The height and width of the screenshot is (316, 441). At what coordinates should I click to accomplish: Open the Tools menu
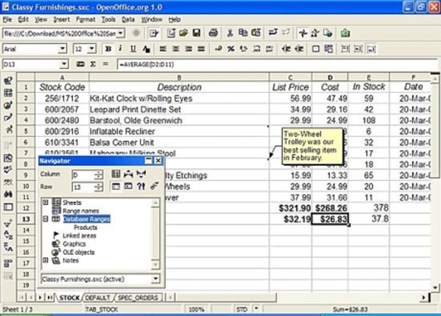(x=109, y=19)
